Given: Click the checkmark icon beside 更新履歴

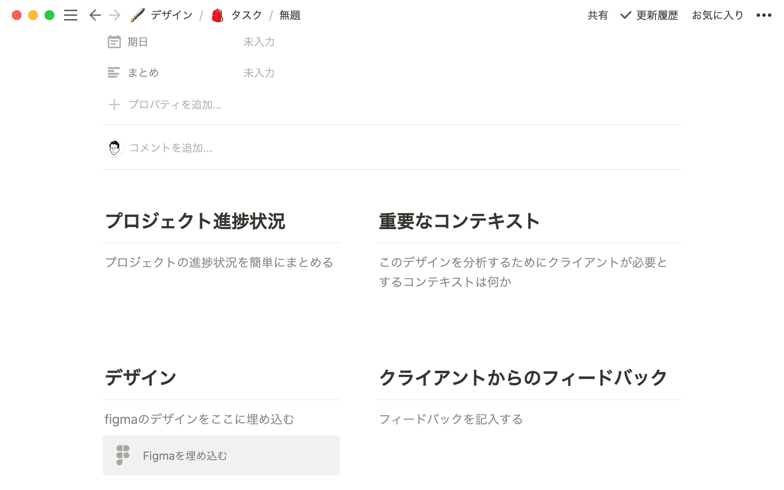Looking at the screenshot, I should tap(625, 15).
